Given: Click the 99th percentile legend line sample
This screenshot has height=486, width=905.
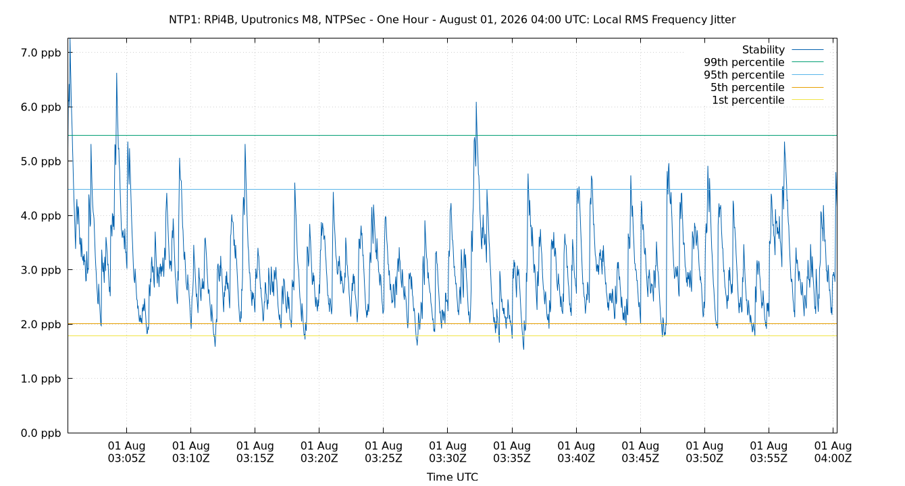Looking at the screenshot, I should [807, 62].
